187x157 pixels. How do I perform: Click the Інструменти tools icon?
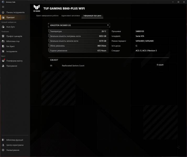coord(3,52)
